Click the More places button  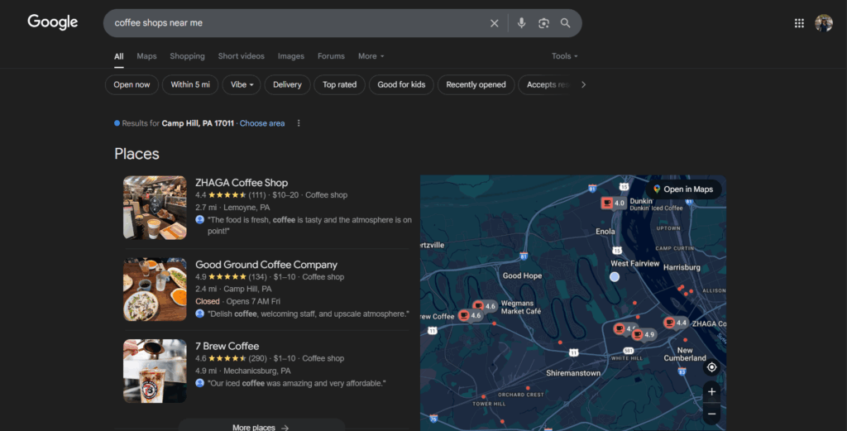tap(261, 427)
